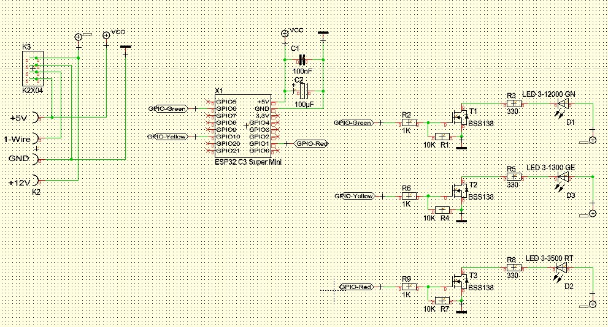Image resolution: width=608 pixels, height=327 pixels.
Task: Select the +12V connector terminal
Action: 37,181
